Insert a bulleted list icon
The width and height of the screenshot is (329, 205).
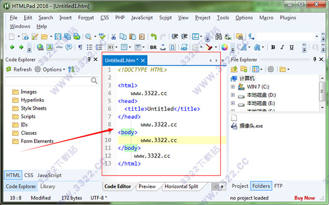[x=90, y=47]
